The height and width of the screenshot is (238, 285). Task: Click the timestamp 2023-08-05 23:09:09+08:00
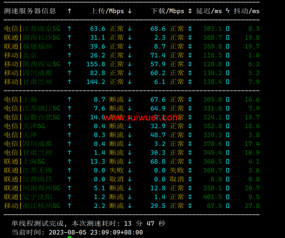click(95, 232)
